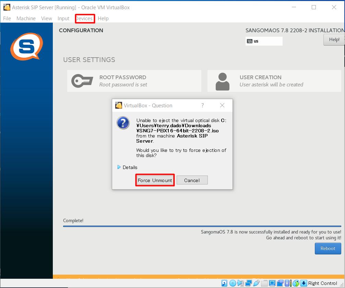Click the VirtualBox icon in main title bar
This screenshot has width=345, height=288.
[7, 7]
